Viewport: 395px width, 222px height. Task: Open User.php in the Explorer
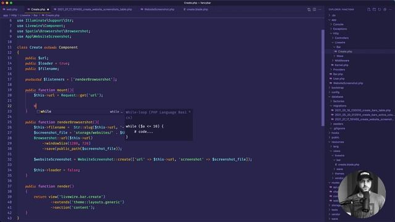[339, 79]
